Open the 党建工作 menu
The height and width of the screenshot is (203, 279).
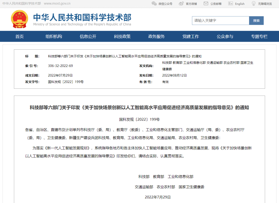(x=191, y=36)
